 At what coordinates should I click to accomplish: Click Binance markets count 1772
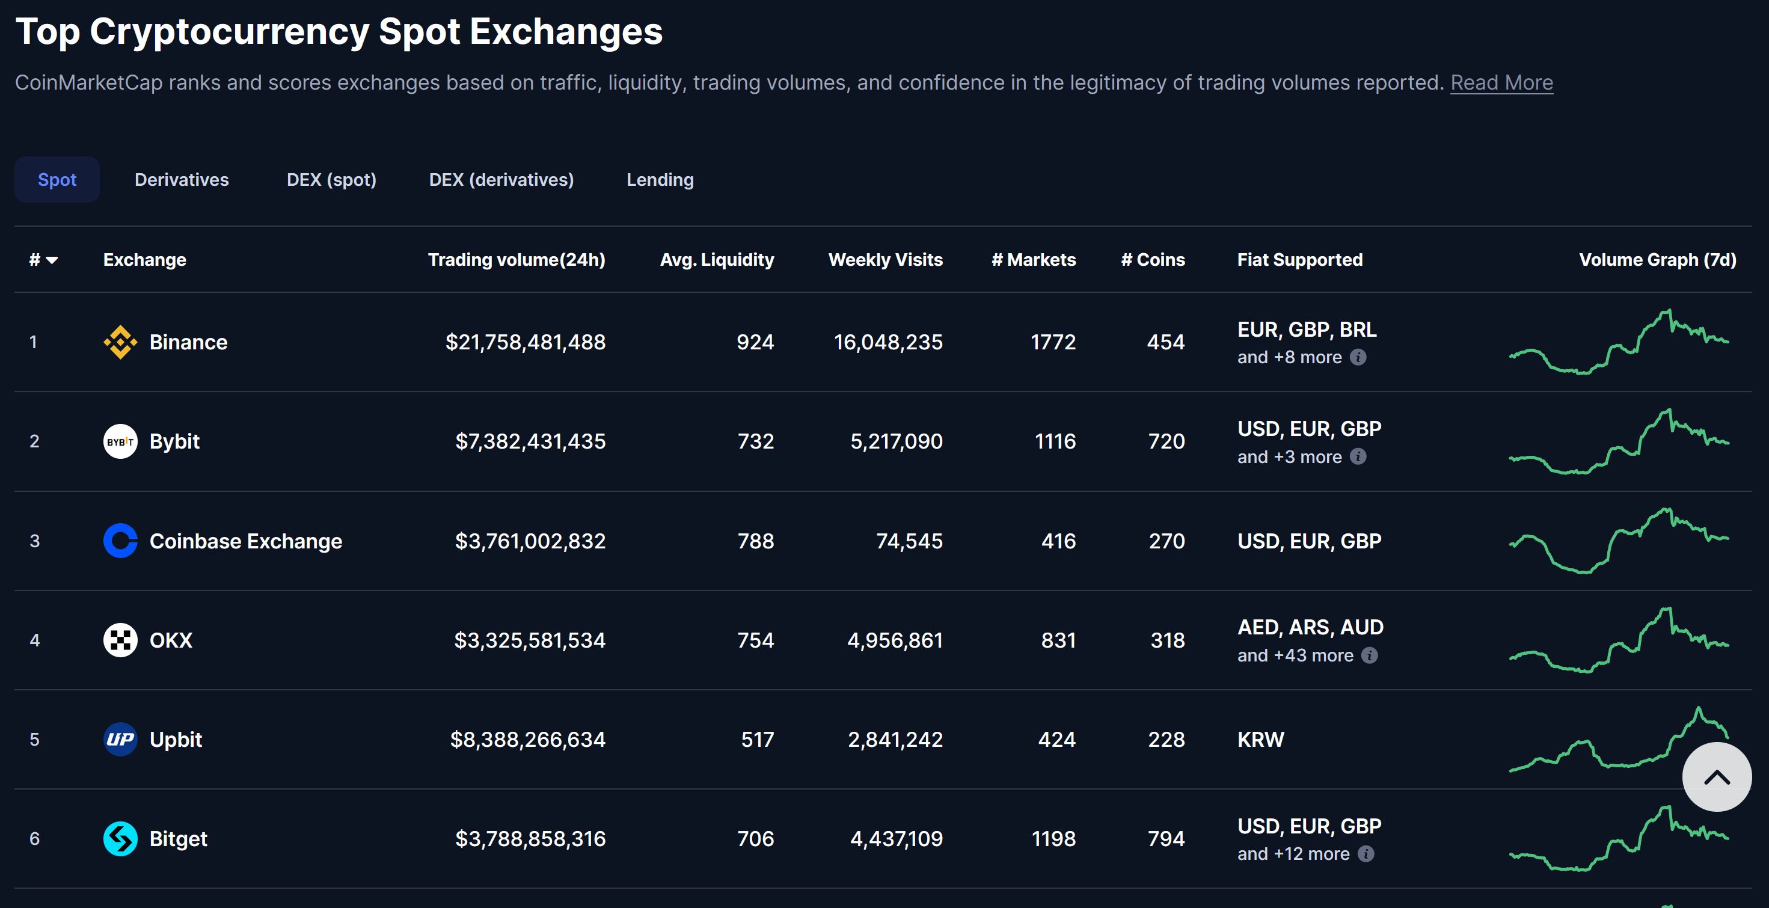coord(1053,342)
